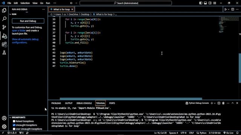Click the OneDrive breadcrumb segment
This screenshot has height=135, width=241.
coord(73,14)
